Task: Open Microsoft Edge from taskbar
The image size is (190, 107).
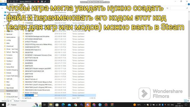Action: pos(63,105)
